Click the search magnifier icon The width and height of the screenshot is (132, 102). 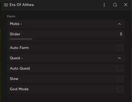pyautogui.click(x=115, y=5)
